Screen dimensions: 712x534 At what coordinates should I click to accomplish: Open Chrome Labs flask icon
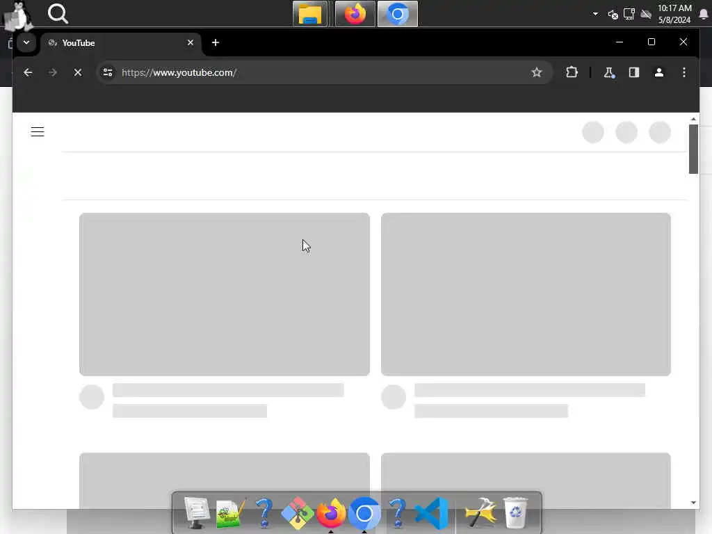click(609, 72)
